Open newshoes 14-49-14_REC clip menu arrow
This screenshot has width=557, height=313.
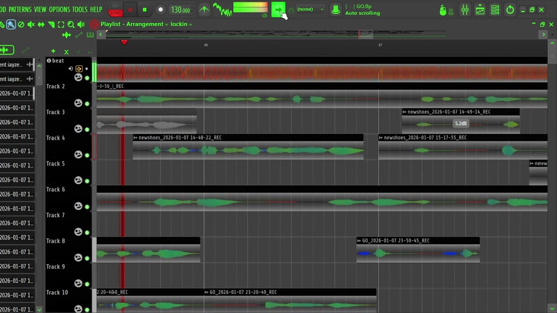(404, 112)
